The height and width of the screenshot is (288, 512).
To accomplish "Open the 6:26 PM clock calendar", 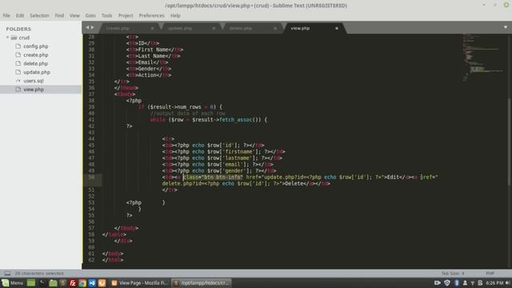I will click(x=494, y=282).
